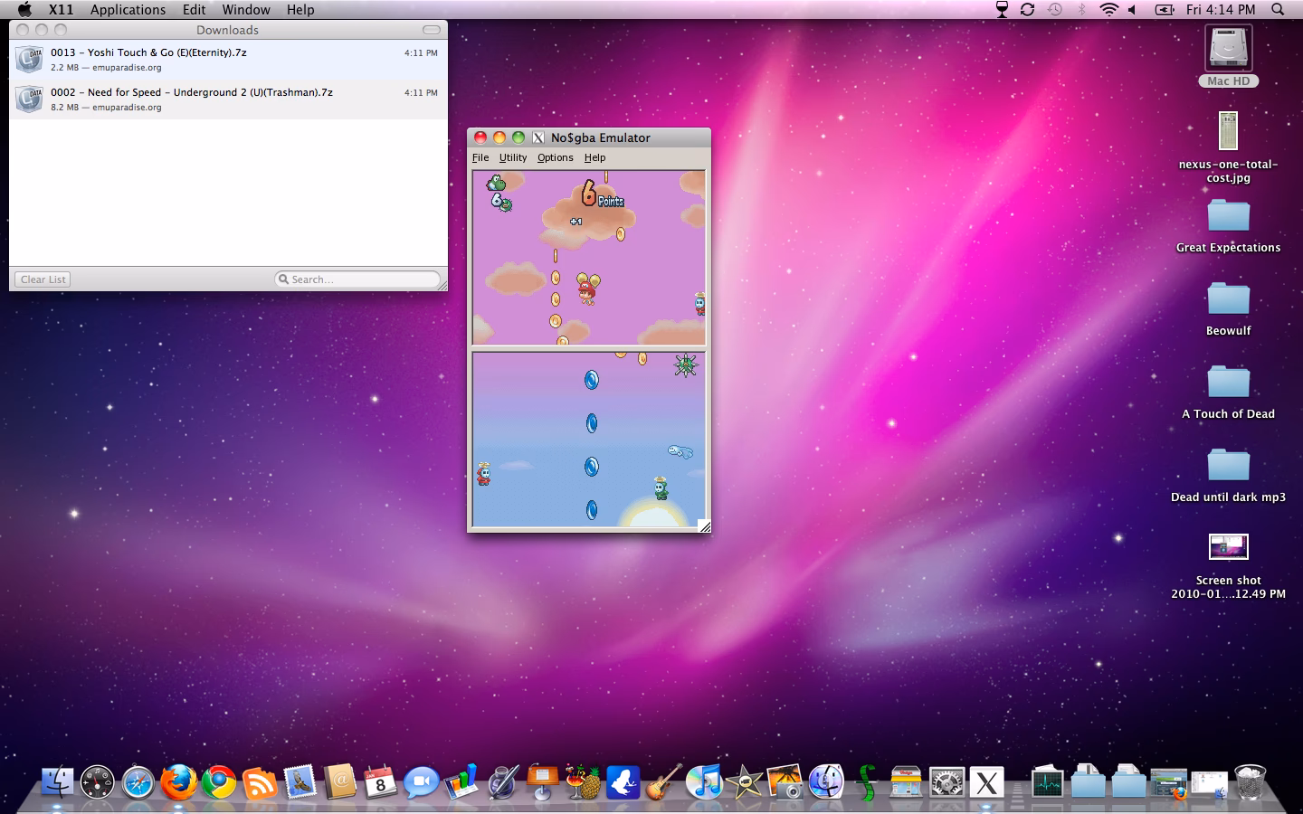1303x814 pixels.
Task: Open Finder from the Dock
Action: [57, 781]
